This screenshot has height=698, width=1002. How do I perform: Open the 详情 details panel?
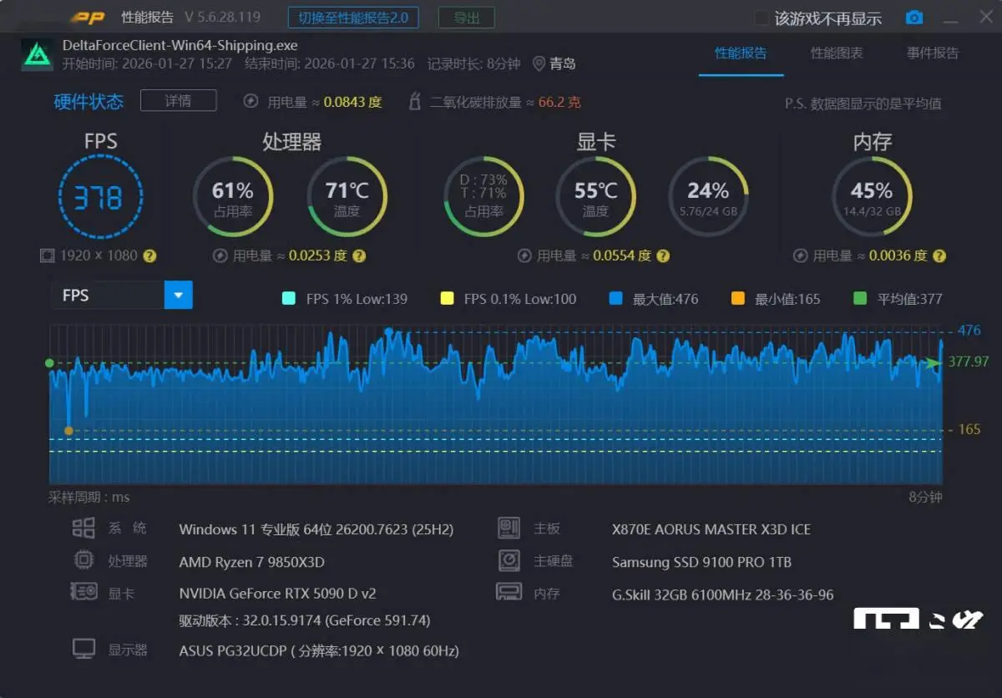(x=178, y=100)
